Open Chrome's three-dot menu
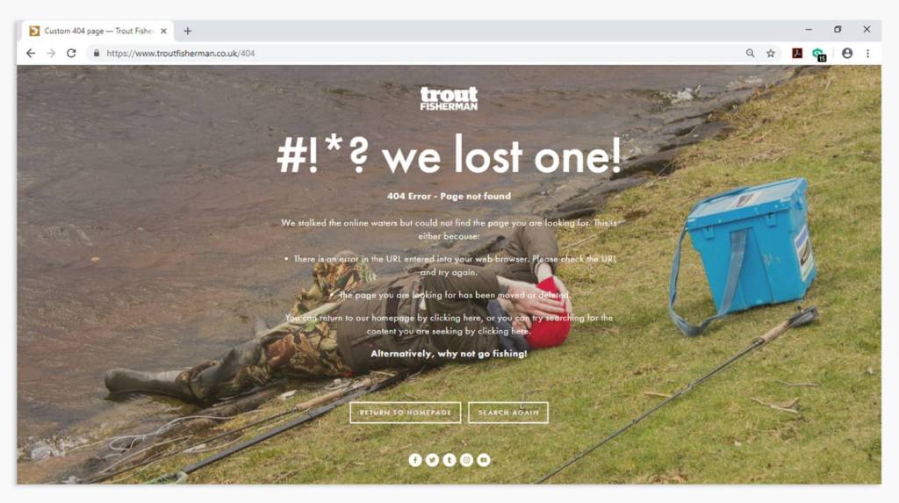899x503 pixels. click(x=867, y=54)
